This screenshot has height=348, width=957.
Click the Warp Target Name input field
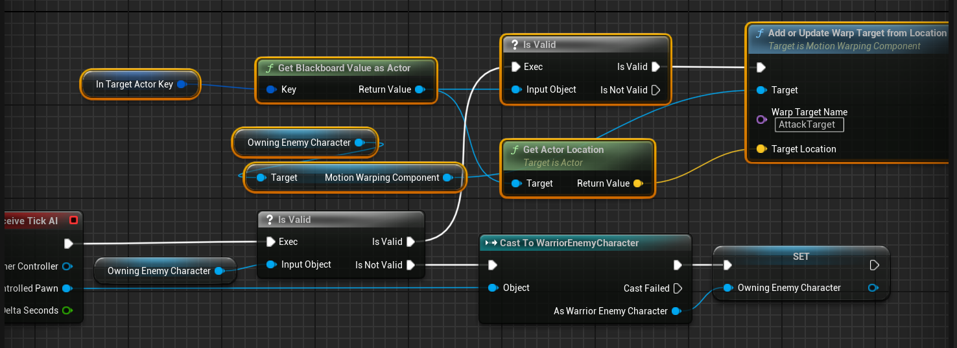809,124
